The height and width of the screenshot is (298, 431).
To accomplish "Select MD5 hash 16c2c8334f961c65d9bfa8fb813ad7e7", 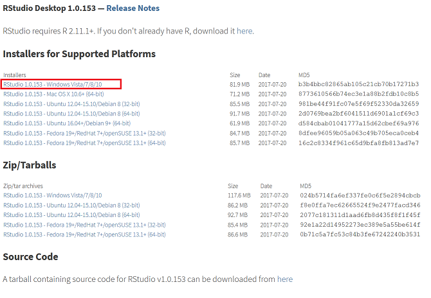I will pos(358,143).
